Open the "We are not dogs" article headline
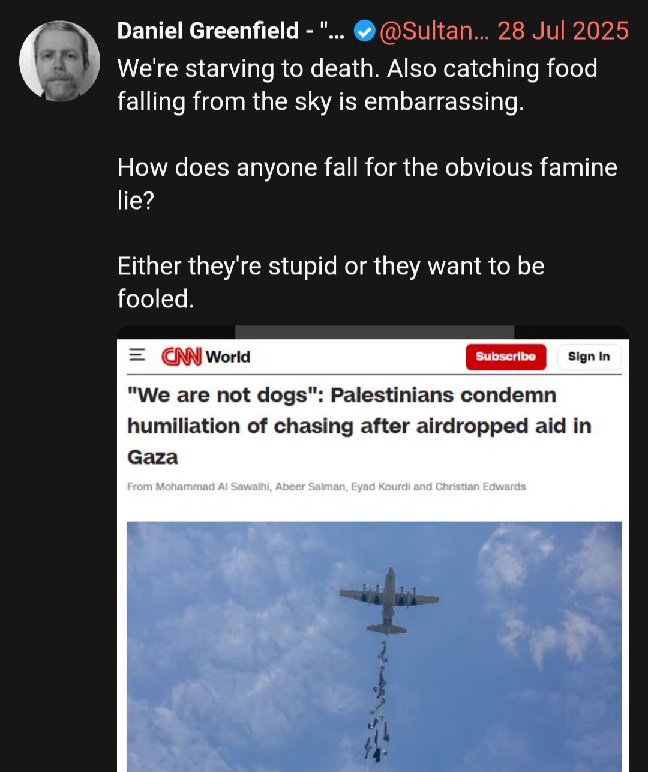Screen dimensions: 648x772 [359, 426]
